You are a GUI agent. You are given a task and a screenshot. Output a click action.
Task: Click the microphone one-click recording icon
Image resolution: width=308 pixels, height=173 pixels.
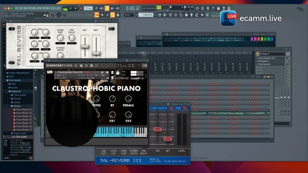(x=208, y=8)
